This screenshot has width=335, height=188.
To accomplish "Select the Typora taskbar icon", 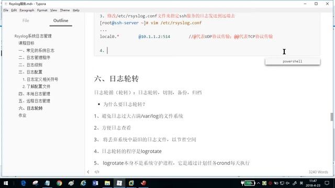I will (119, 183).
